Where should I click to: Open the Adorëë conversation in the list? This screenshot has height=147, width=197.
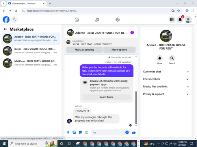pyautogui.click(x=31, y=38)
